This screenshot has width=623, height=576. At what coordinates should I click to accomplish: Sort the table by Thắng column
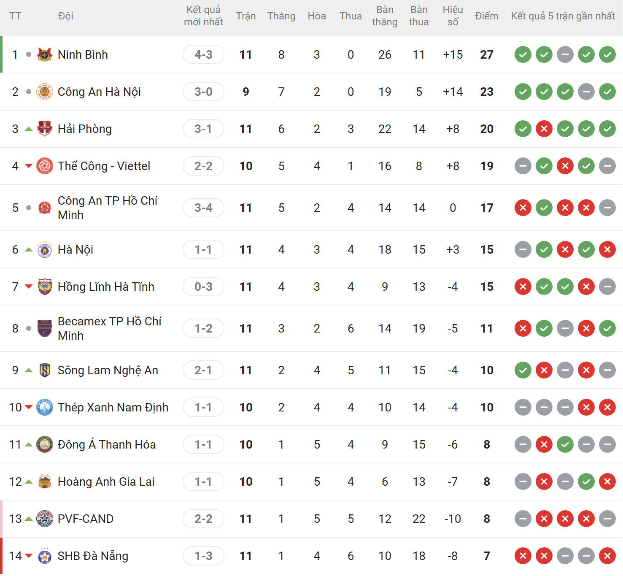(281, 16)
